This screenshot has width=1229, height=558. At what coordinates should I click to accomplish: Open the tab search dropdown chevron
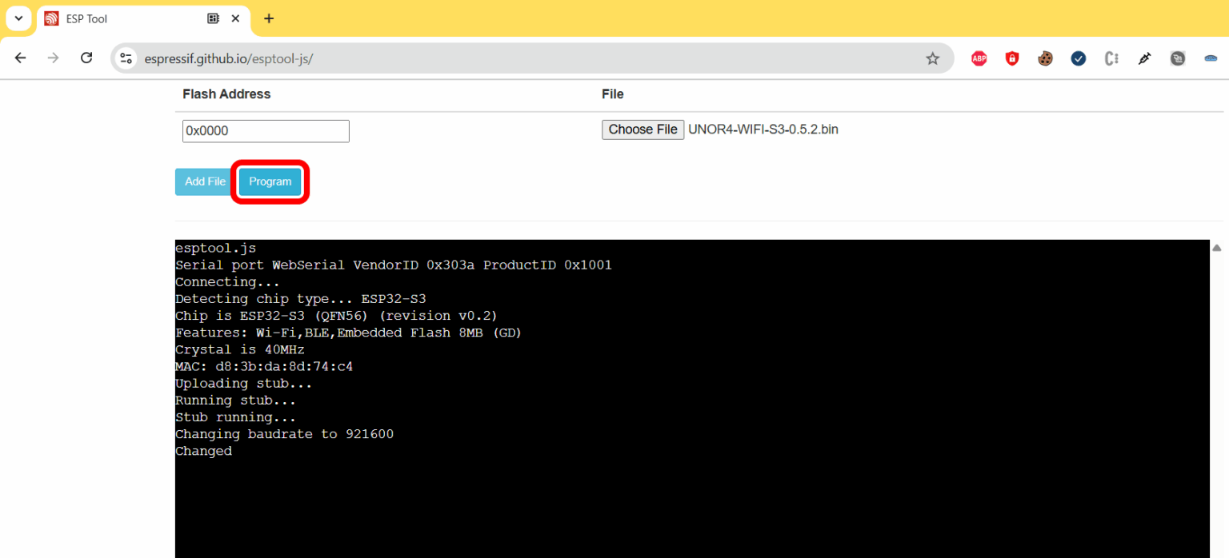[18, 18]
